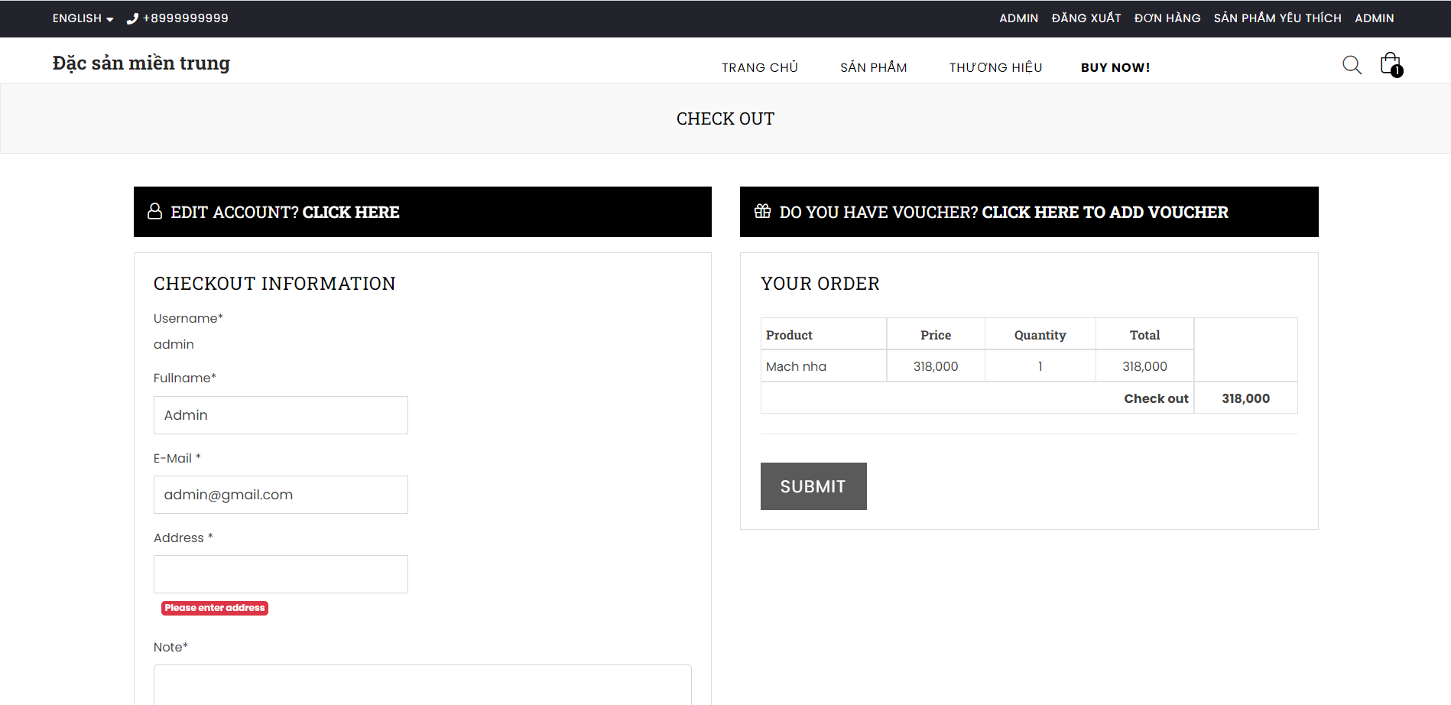Image resolution: width=1451 pixels, height=705 pixels.
Task: Open ĐƠN HÀNG orders link
Action: pyautogui.click(x=1167, y=18)
